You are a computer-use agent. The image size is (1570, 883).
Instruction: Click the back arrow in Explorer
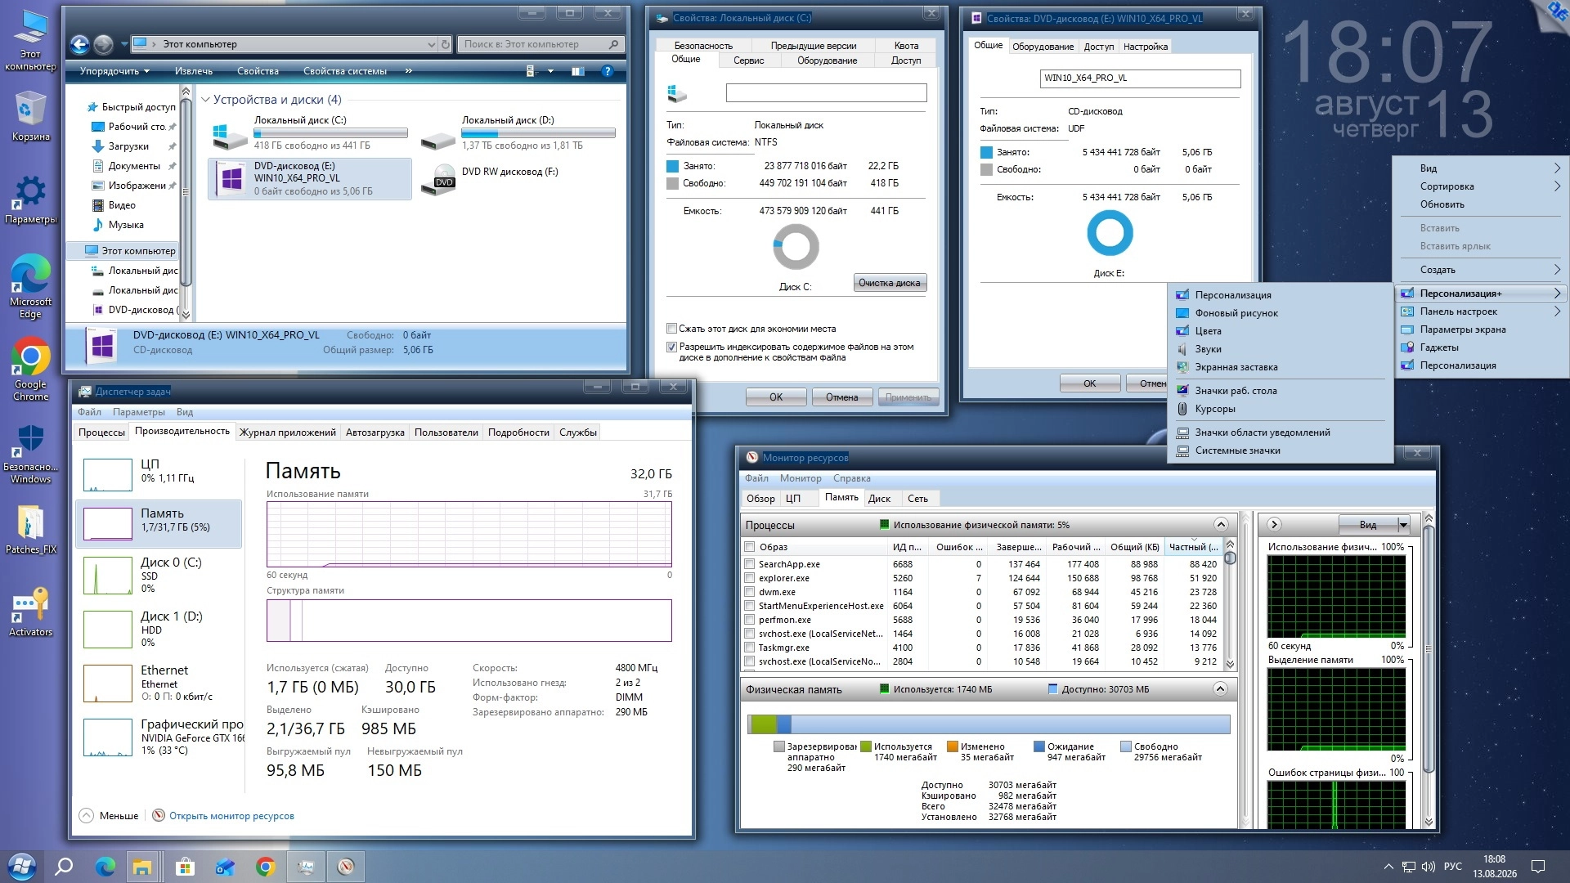tap(79, 44)
